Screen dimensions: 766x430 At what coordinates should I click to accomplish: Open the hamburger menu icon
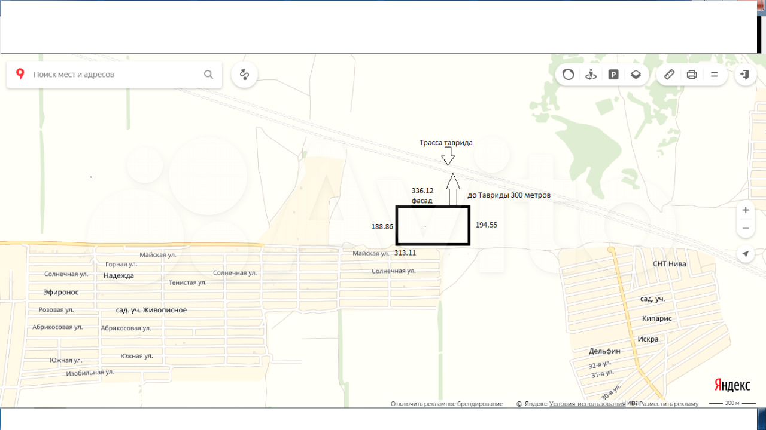click(x=714, y=75)
